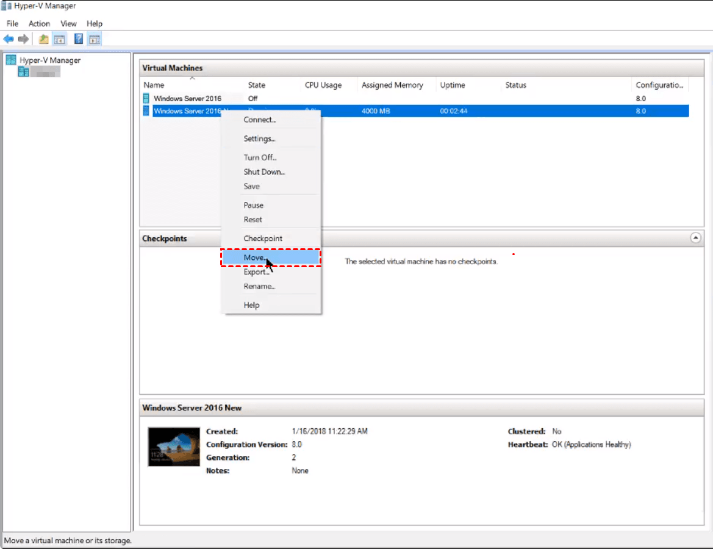Click the VM preview thumbnail

[x=174, y=447]
